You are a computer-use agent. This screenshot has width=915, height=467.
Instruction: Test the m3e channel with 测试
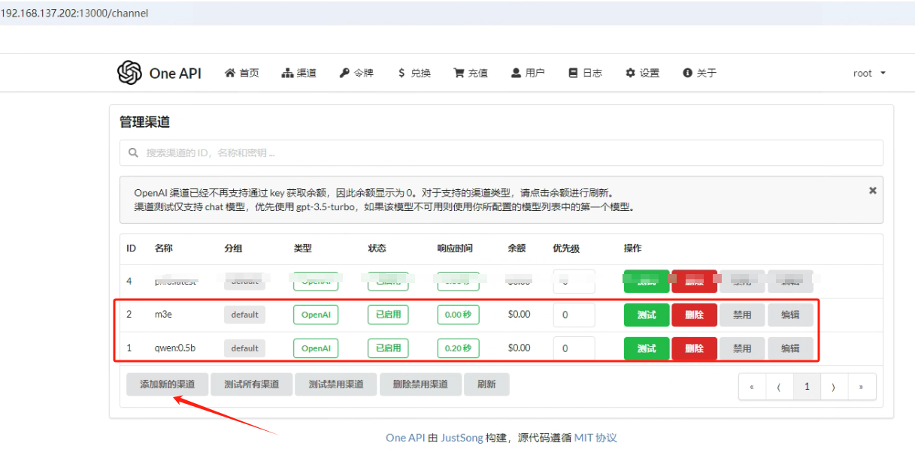tap(647, 315)
